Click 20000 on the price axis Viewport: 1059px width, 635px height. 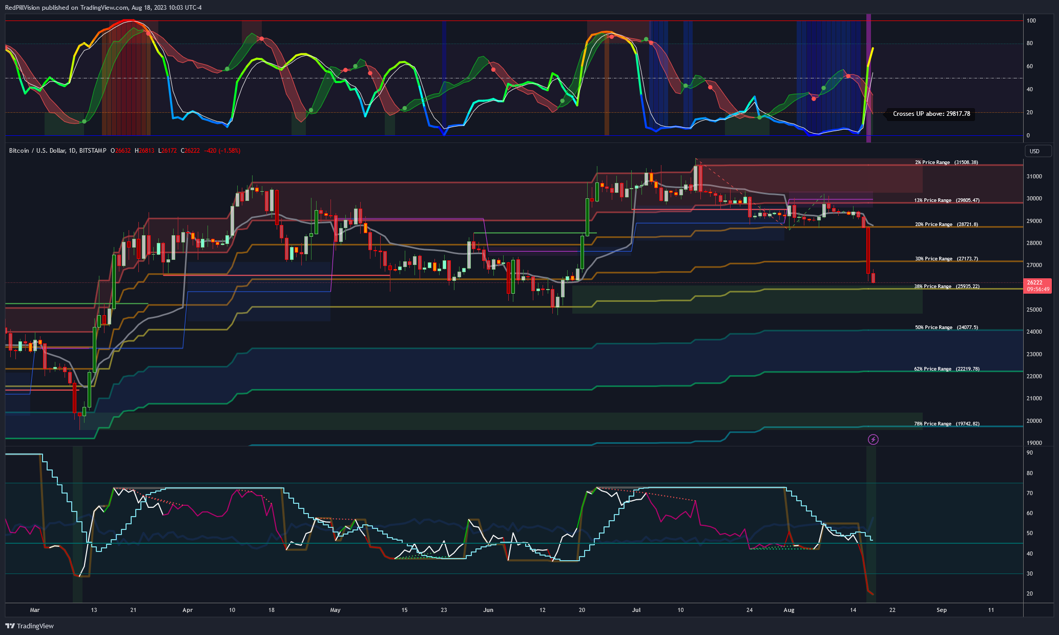click(1034, 421)
